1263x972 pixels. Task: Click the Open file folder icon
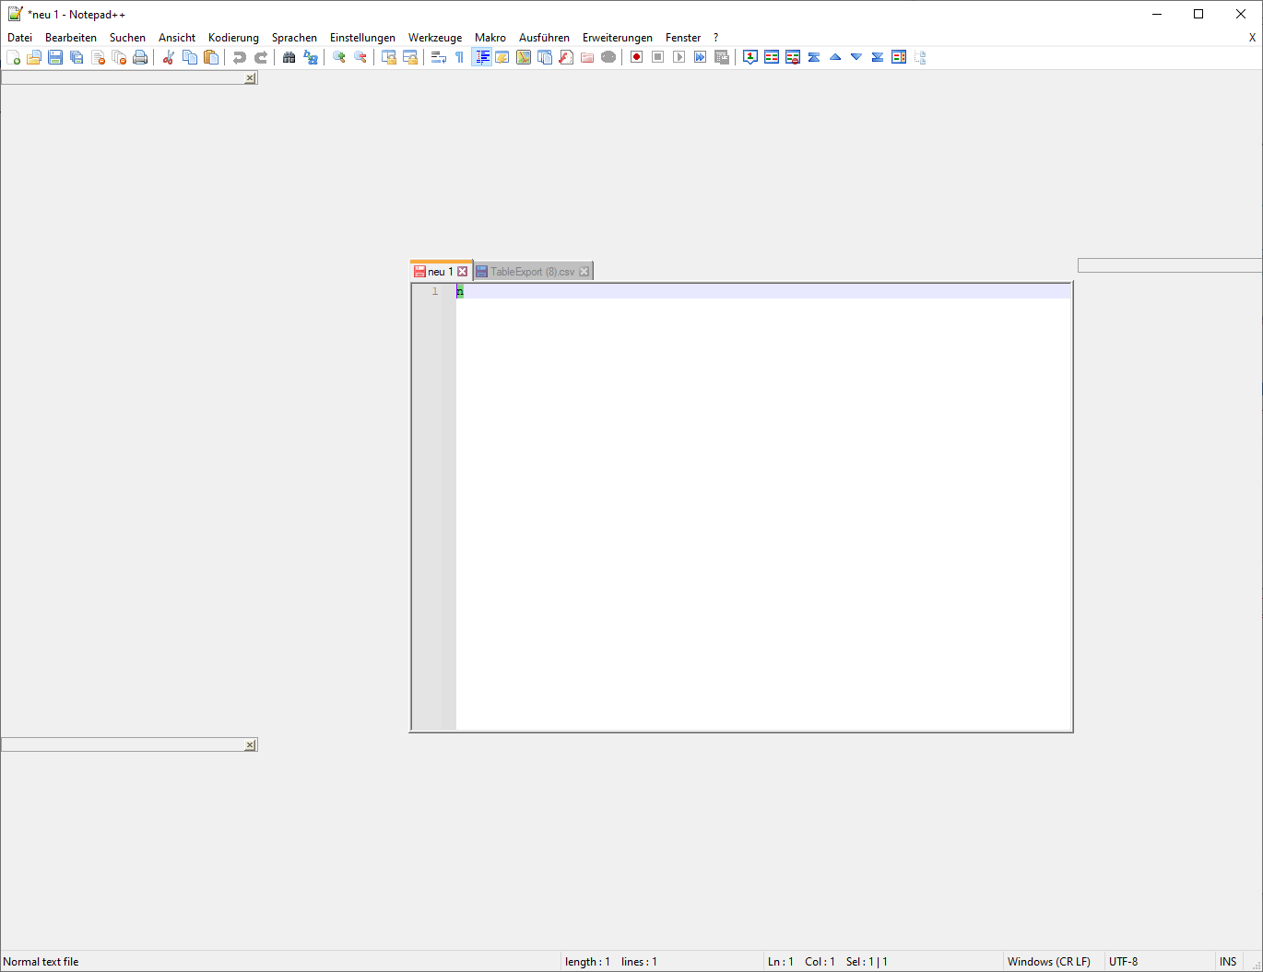34,57
